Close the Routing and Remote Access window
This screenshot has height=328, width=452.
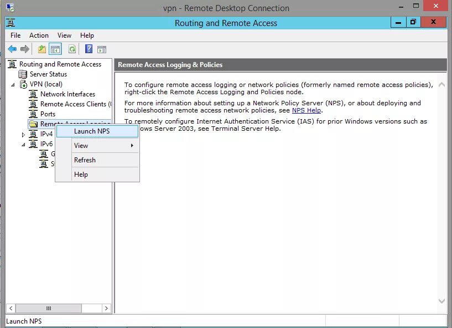[433, 22]
